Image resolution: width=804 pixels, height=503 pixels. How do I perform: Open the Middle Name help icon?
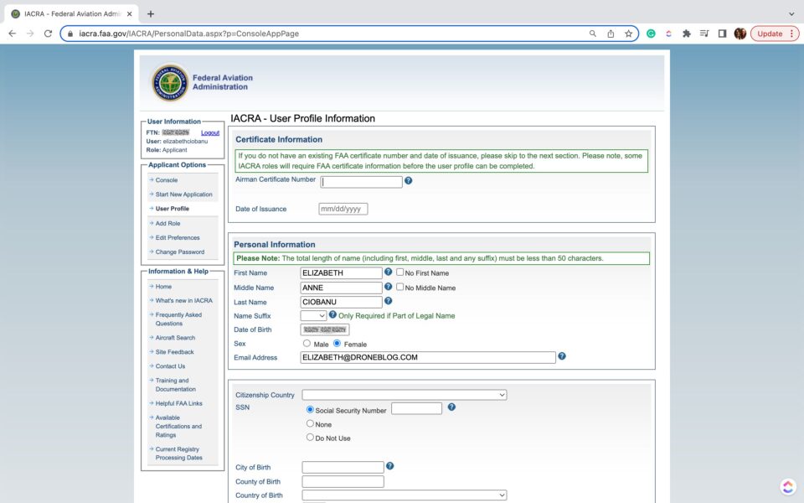click(x=388, y=287)
